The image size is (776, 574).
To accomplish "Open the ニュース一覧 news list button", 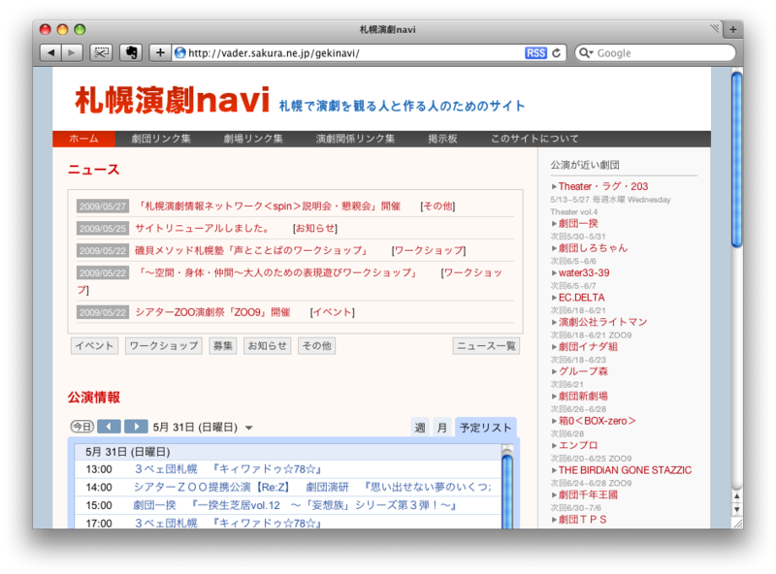I will (x=486, y=346).
